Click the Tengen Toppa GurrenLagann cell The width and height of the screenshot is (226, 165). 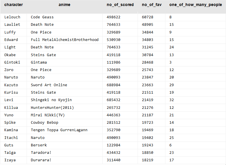(x=59, y=130)
